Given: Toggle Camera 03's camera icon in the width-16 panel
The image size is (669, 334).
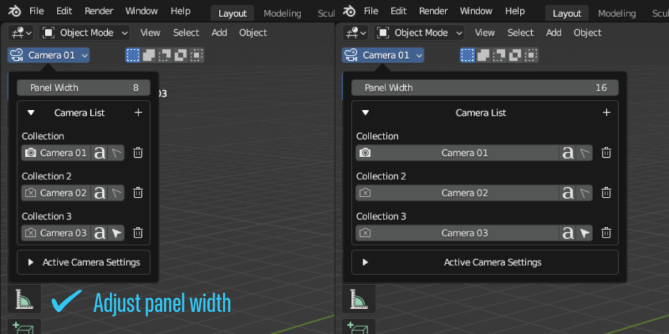Looking at the screenshot, I should (x=365, y=233).
